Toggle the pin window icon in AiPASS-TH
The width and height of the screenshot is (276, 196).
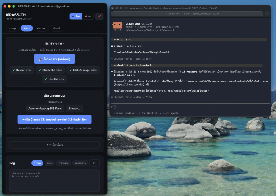[x=99, y=16]
